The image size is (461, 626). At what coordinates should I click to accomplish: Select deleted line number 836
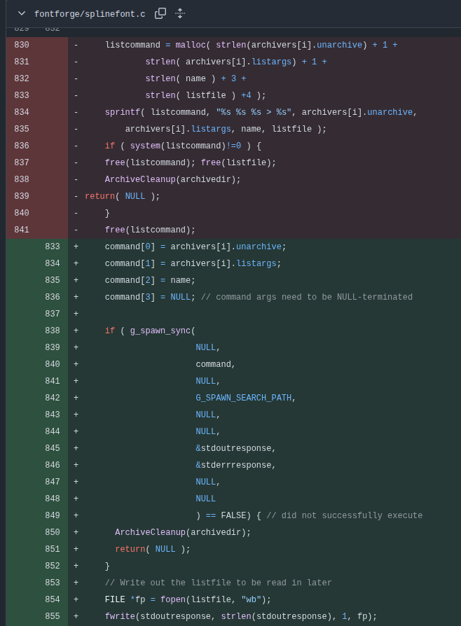(22, 146)
